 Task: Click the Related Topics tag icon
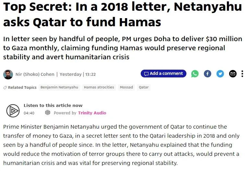coord(5,87)
